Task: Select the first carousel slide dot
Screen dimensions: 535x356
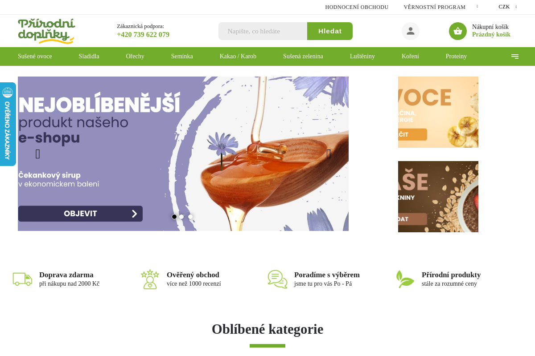Action: [x=174, y=217]
